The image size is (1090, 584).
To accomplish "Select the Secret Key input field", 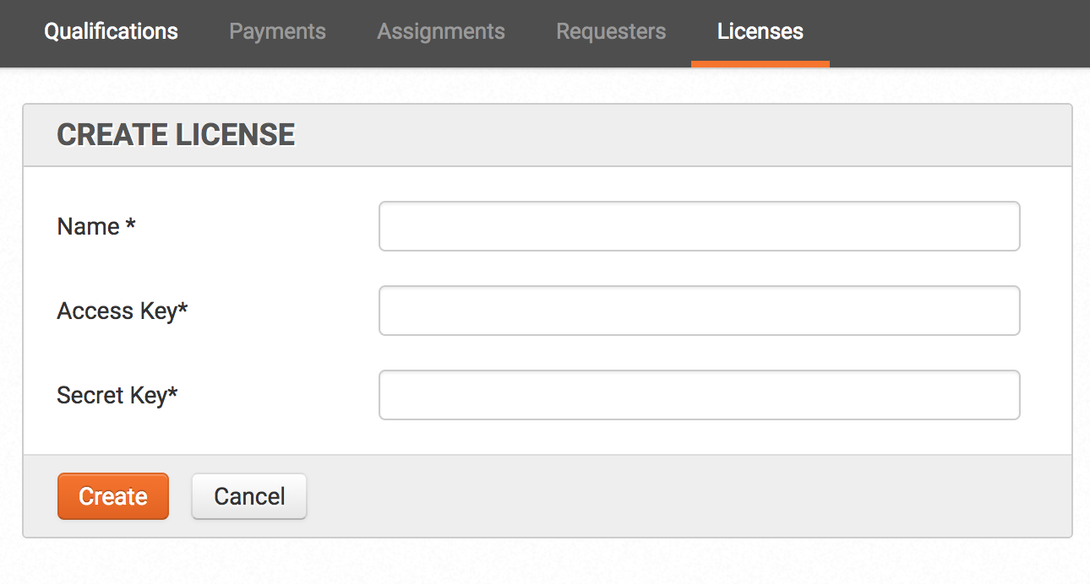I will tap(700, 395).
